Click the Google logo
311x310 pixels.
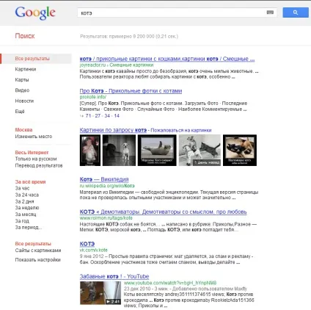(35, 13)
